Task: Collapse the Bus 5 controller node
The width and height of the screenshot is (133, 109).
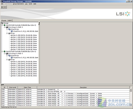Action: coord(2,52)
